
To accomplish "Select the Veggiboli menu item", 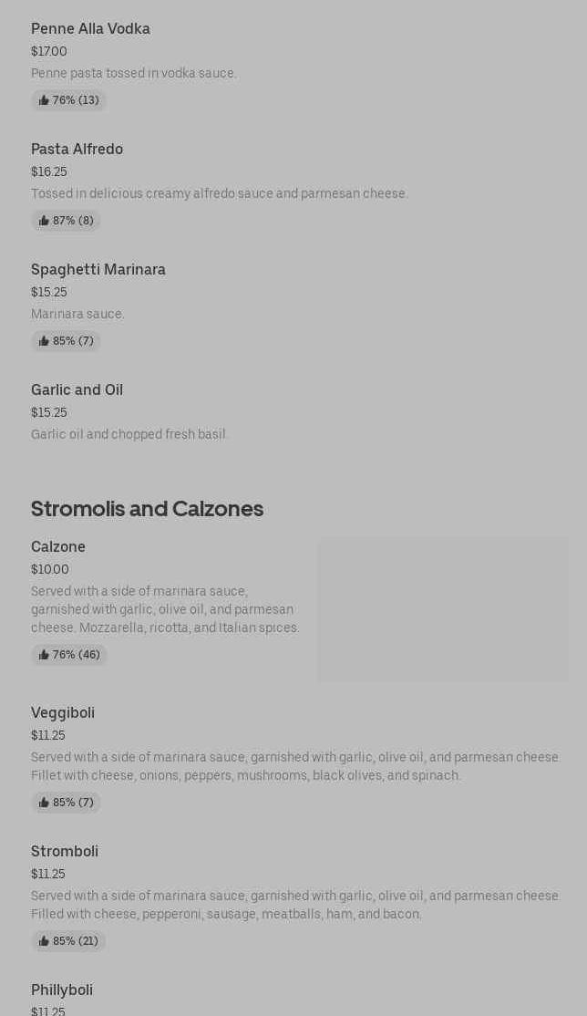I will pos(63,713).
